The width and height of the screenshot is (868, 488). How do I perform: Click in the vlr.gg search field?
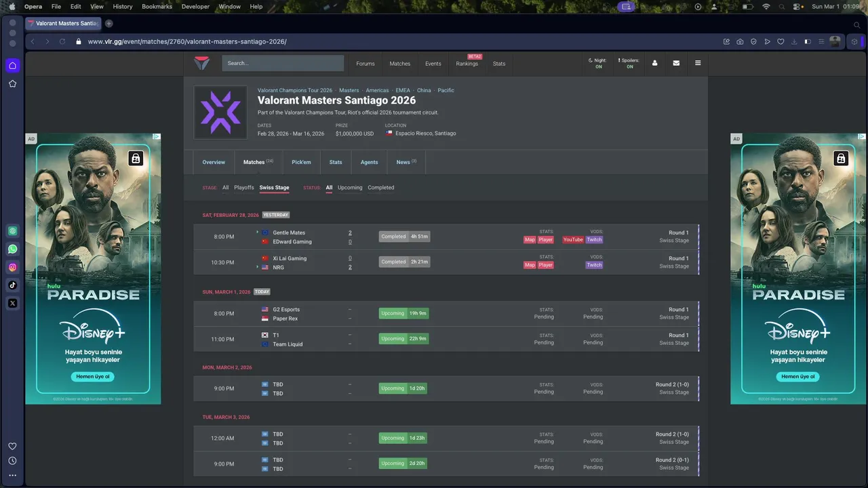[x=283, y=63]
